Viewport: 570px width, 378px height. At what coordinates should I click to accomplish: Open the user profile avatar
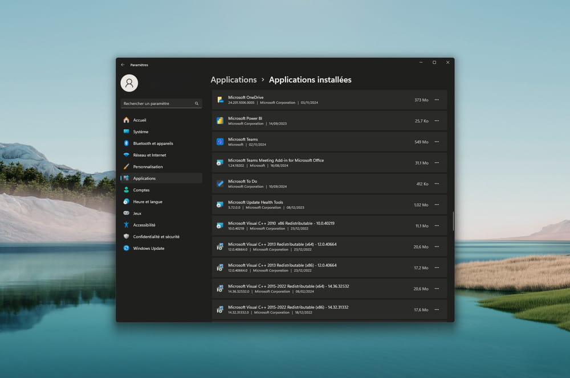pos(129,83)
